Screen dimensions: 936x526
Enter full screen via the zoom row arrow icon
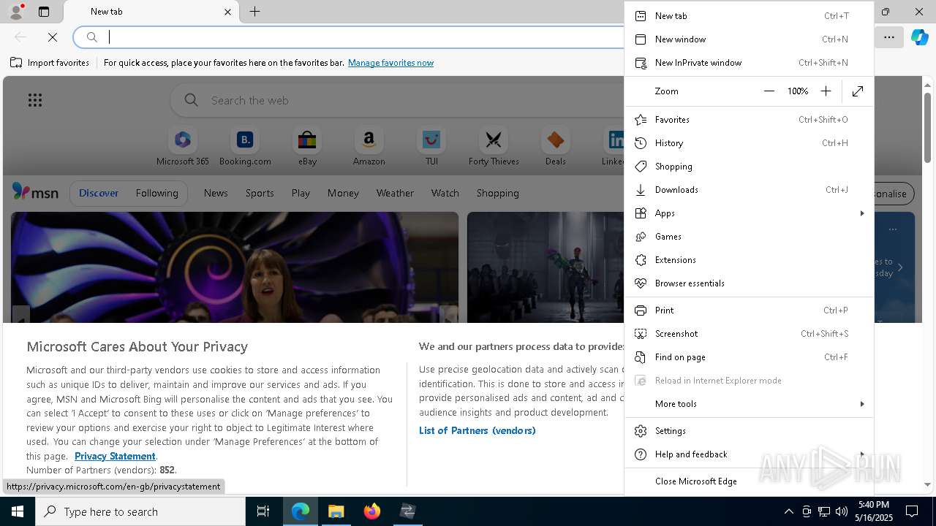coord(858,91)
